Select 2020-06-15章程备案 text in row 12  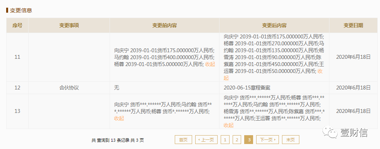247,88
